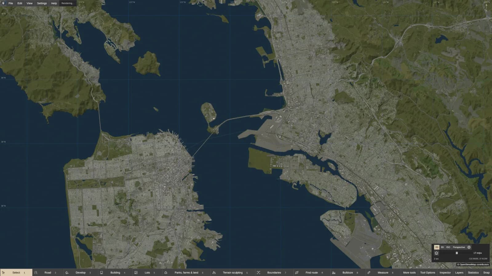Open the Statistics panel

pyautogui.click(x=473, y=273)
